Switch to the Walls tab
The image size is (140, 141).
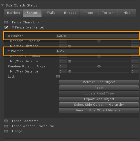[51, 13]
